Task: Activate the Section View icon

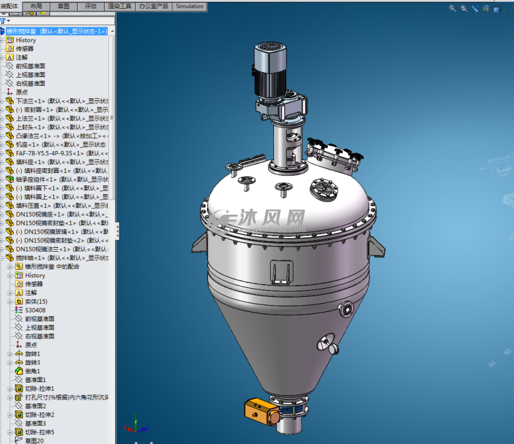Action: 486,9
